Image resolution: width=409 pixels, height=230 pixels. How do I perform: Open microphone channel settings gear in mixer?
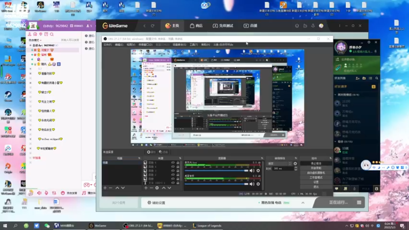point(258,171)
